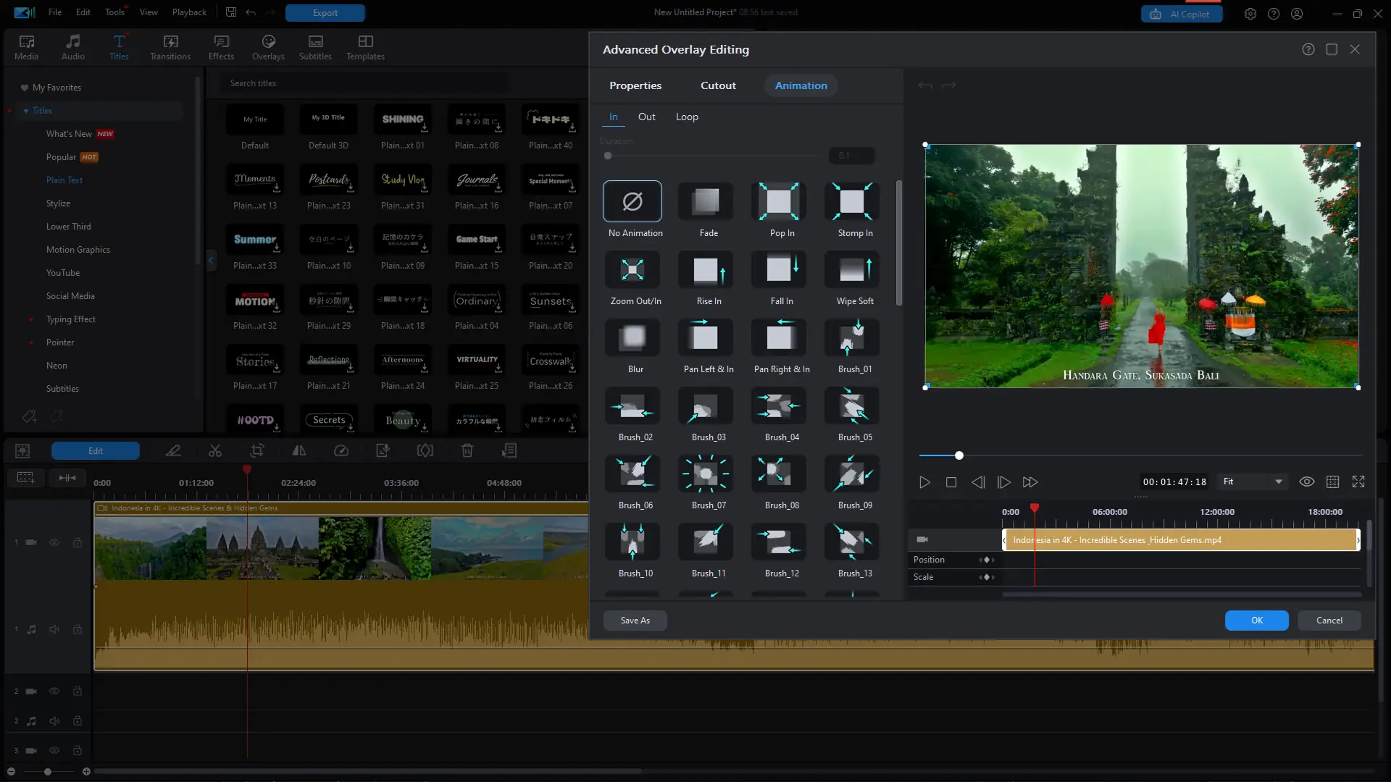Toggle the preview eye visibility icon

1306,482
